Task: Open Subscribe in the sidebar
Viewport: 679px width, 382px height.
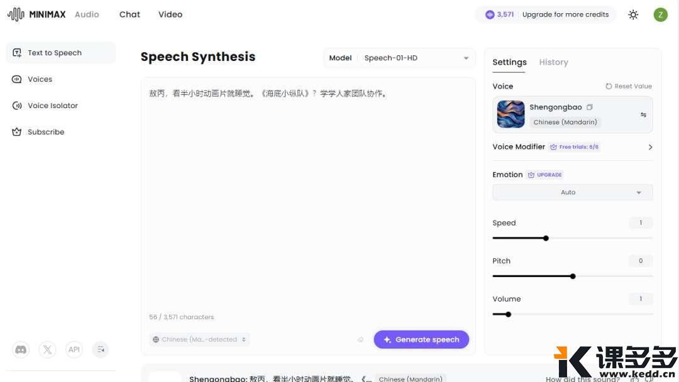Action: coord(61,132)
